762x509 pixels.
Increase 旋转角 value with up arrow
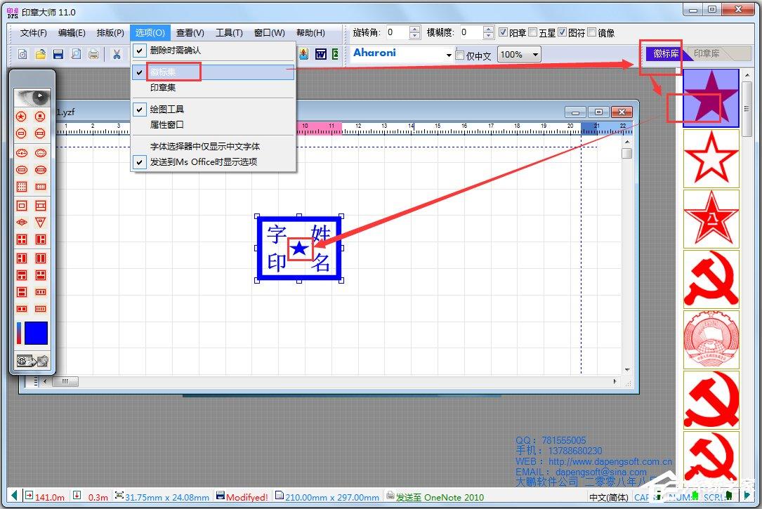(414, 29)
